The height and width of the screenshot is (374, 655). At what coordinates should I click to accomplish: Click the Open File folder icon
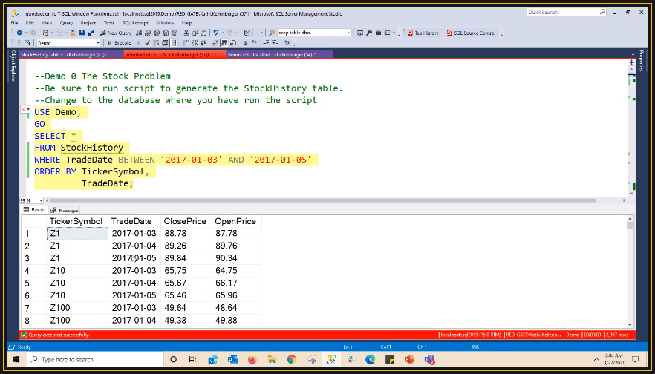tap(74, 33)
